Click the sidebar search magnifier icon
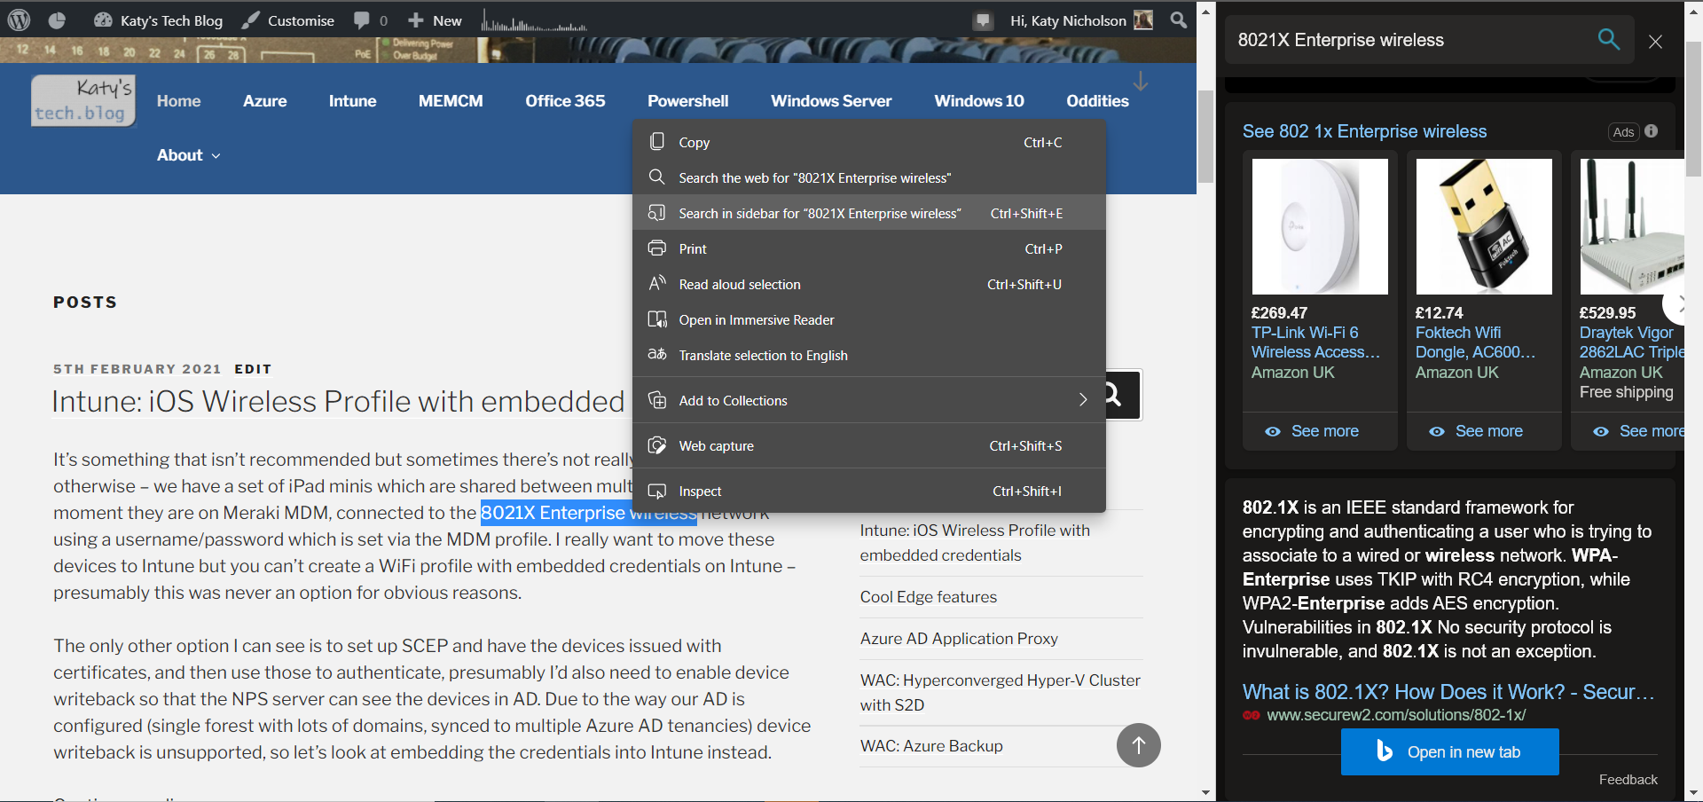Viewport: 1703px width, 802px height. [1608, 39]
